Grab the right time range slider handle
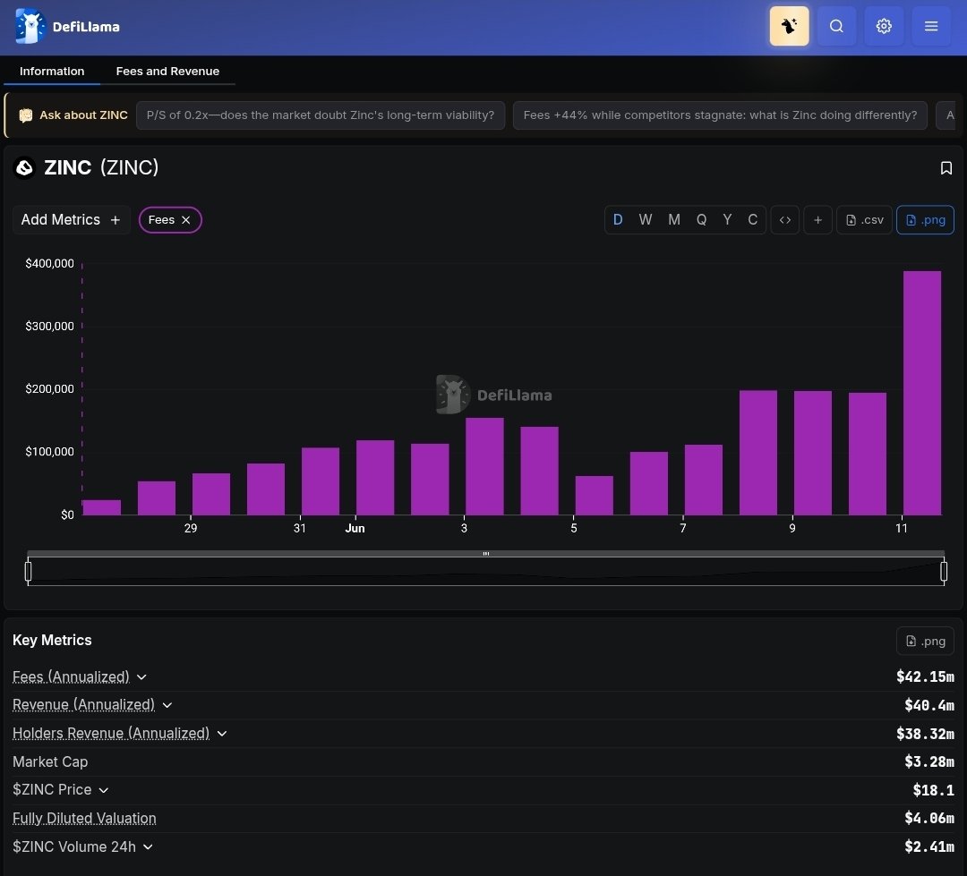 tap(944, 572)
